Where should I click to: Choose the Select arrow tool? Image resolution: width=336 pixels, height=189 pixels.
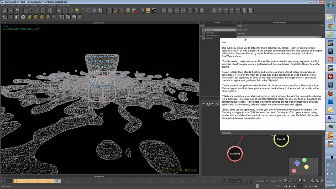tap(25, 10)
